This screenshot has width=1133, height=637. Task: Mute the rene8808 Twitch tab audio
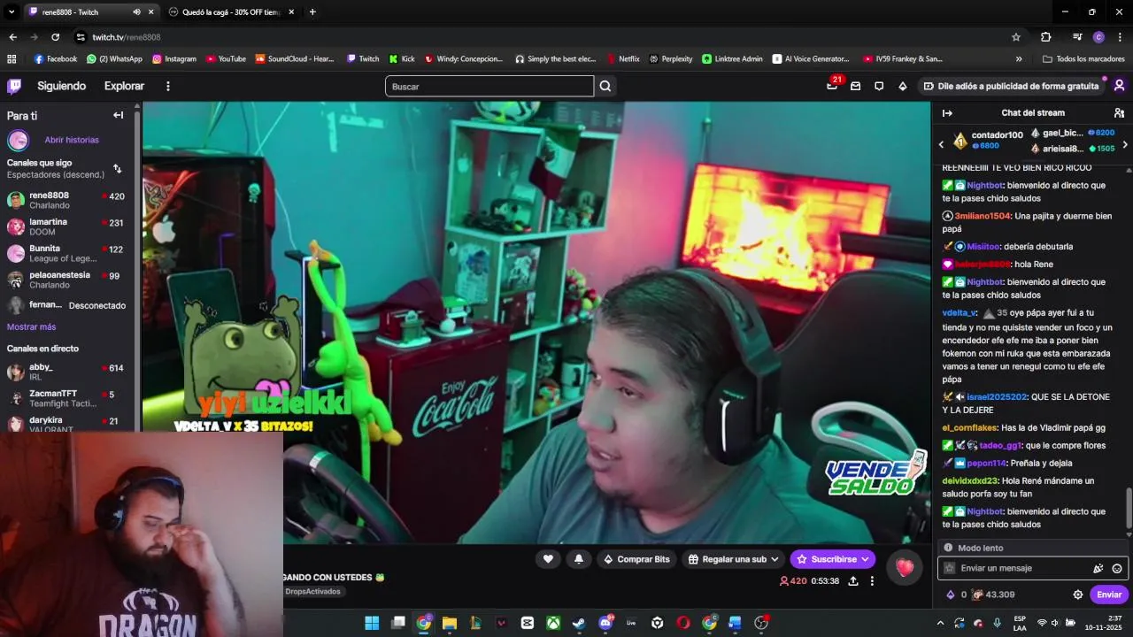(136, 12)
